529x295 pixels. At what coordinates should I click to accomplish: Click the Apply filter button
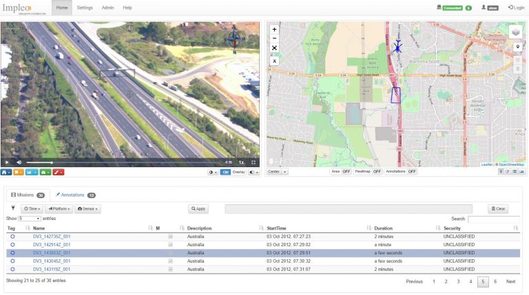tap(198, 208)
